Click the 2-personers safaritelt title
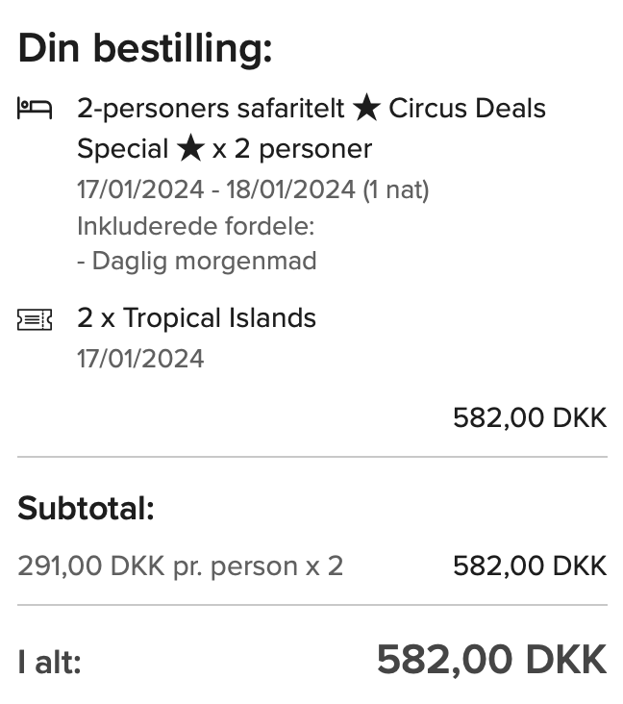 [211, 109]
